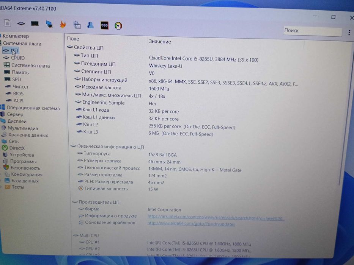Open the SPD page
The image size is (354, 265).
(16, 79)
